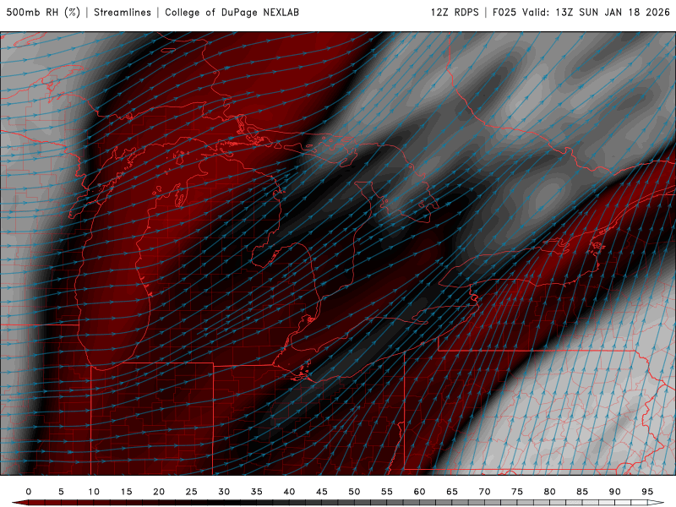
Task: Select the "Streamlines" label in header
Action: (123, 13)
